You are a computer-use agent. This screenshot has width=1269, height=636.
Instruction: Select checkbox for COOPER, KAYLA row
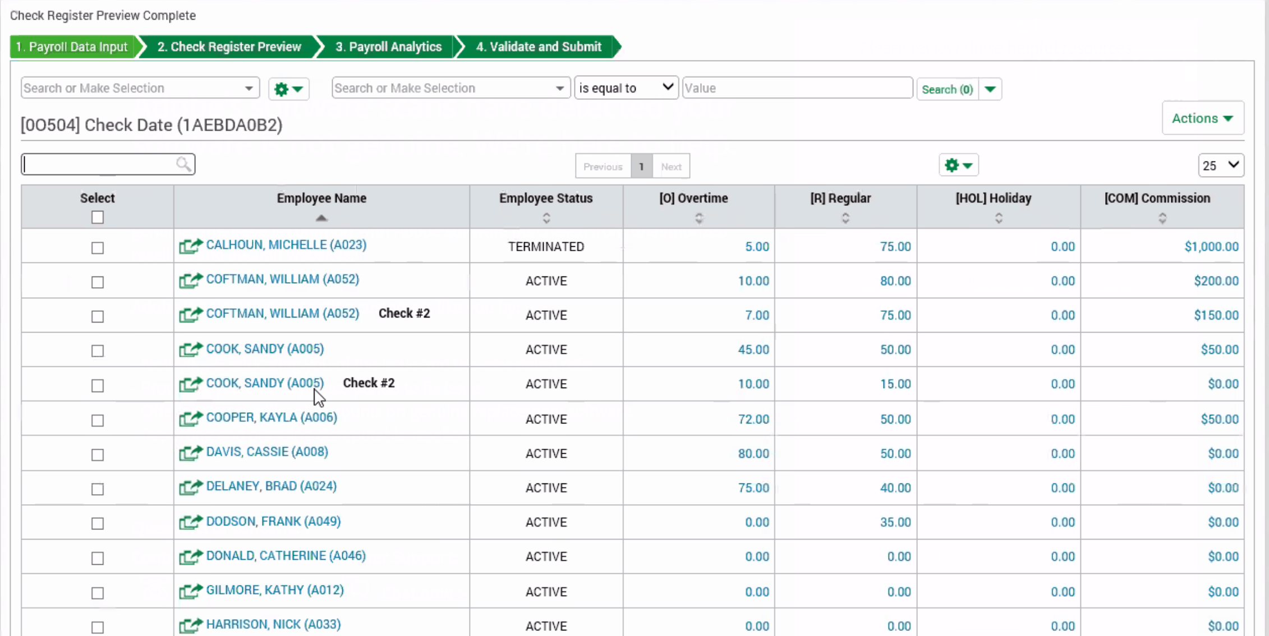click(x=98, y=421)
